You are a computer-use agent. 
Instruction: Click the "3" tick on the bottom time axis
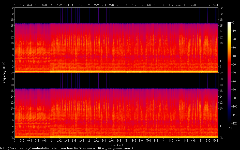pyautogui.click(x=126, y=141)
